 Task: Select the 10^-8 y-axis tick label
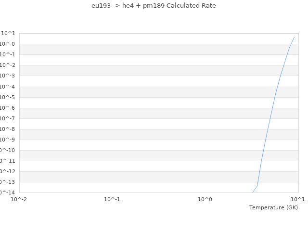pos(8,129)
